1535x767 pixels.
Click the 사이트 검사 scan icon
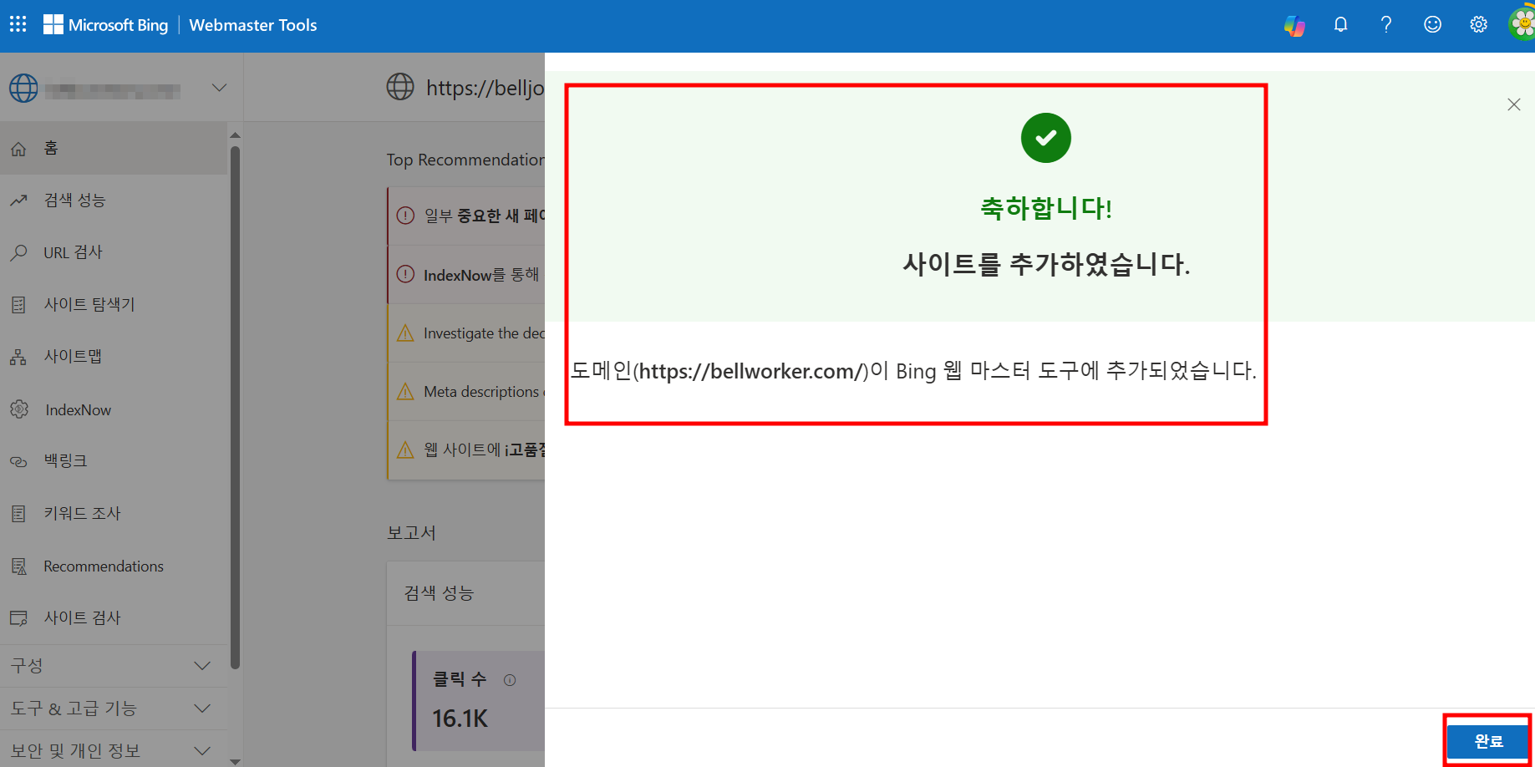(x=18, y=618)
